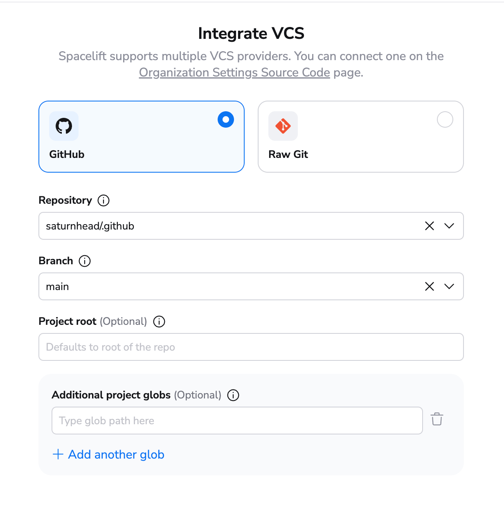504x531 pixels.
Task: Select the GitHub provider radio button
Action: (x=225, y=119)
